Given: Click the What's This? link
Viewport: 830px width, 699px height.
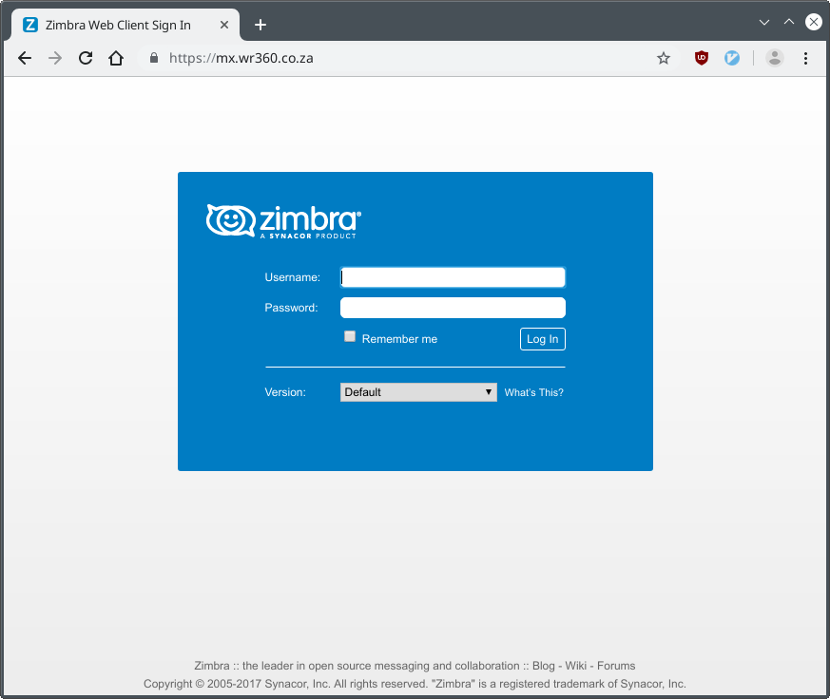Looking at the screenshot, I should click(x=533, y=392).
